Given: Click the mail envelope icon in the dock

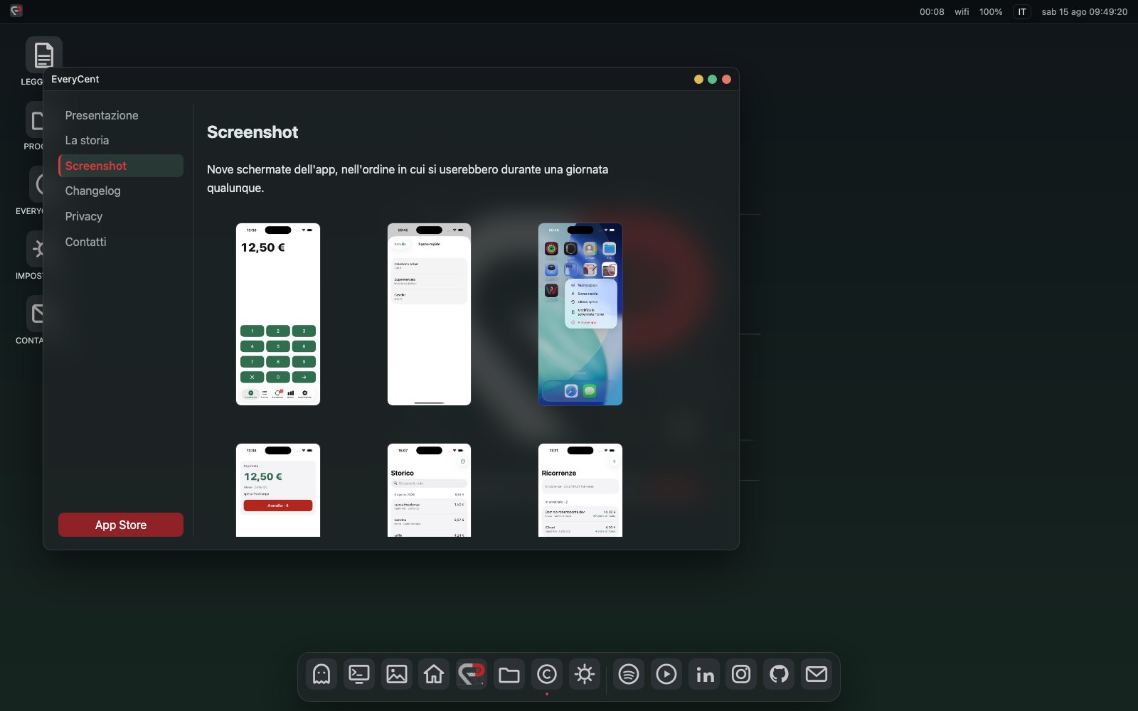Looking at the screenshot, I should click(817, 674).
